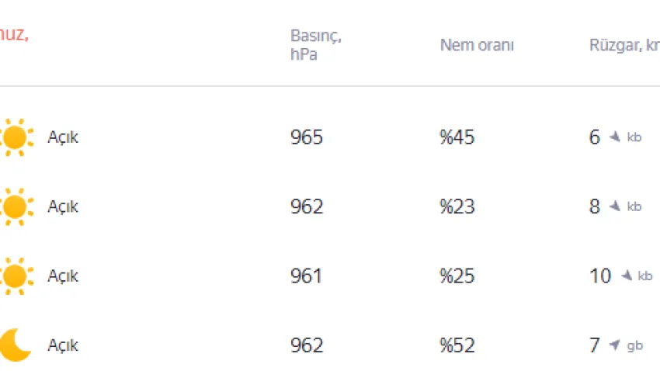The height and width of the screenshot is (371, 660).
Task: Click the humidity value %23
Action: [x=457, y=206]
